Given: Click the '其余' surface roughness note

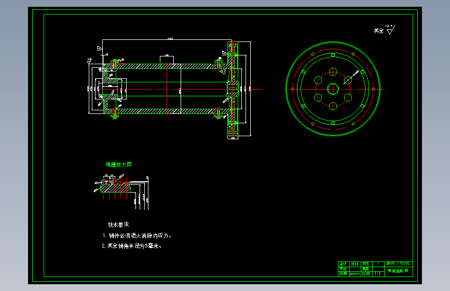Looking at the screenshot, I should click(378, 31).
